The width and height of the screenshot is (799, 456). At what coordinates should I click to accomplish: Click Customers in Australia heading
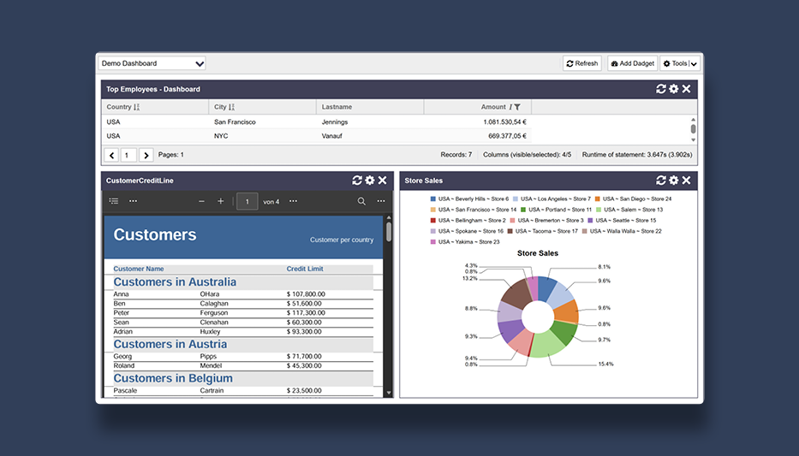tap(175, 282)
